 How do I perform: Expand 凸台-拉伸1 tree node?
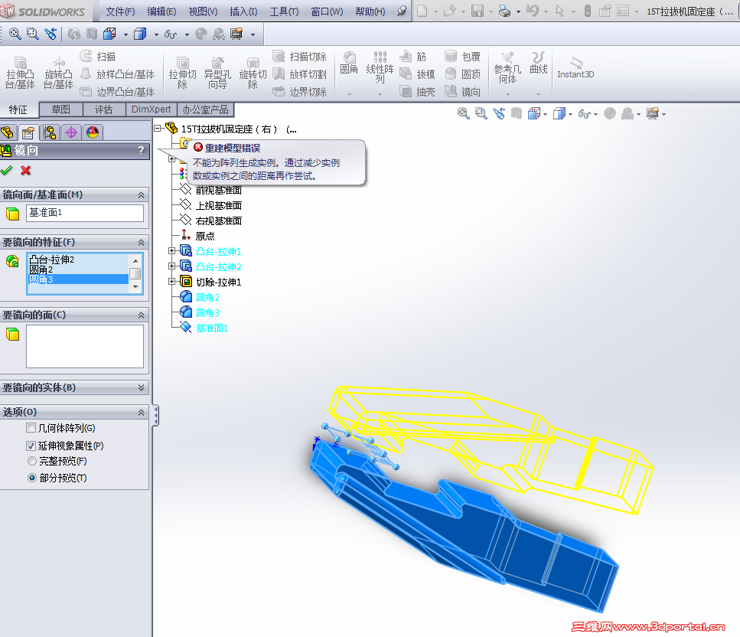[172, 251]
